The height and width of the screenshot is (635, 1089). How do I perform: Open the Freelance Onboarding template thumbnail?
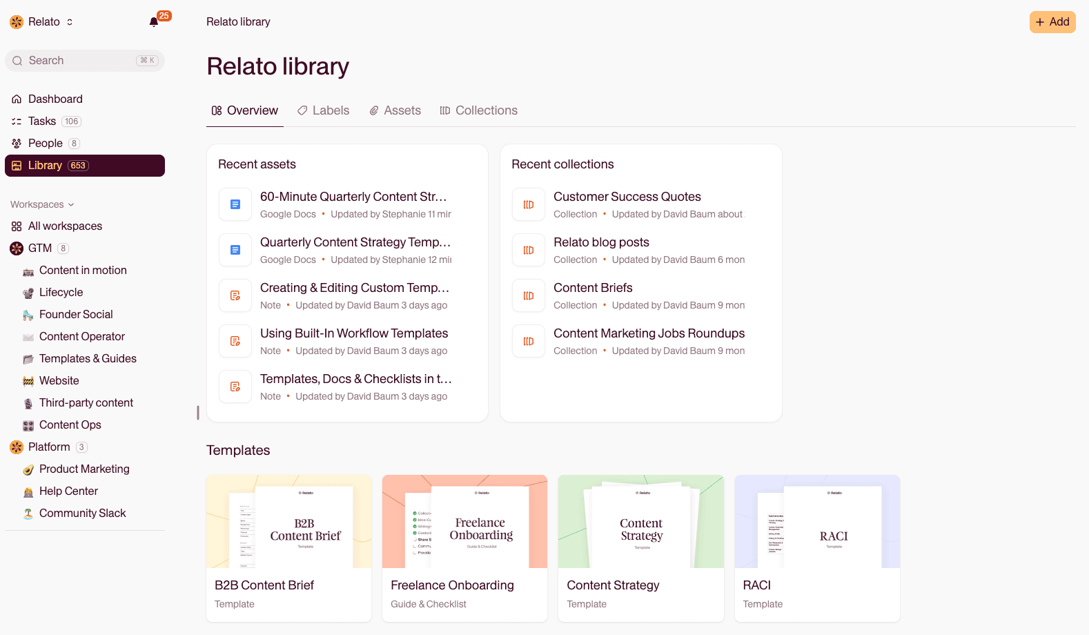click(464, 522)
